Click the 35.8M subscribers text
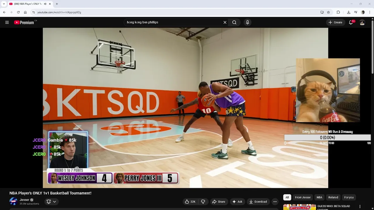 pyautogui.click(x=29, y=204)
